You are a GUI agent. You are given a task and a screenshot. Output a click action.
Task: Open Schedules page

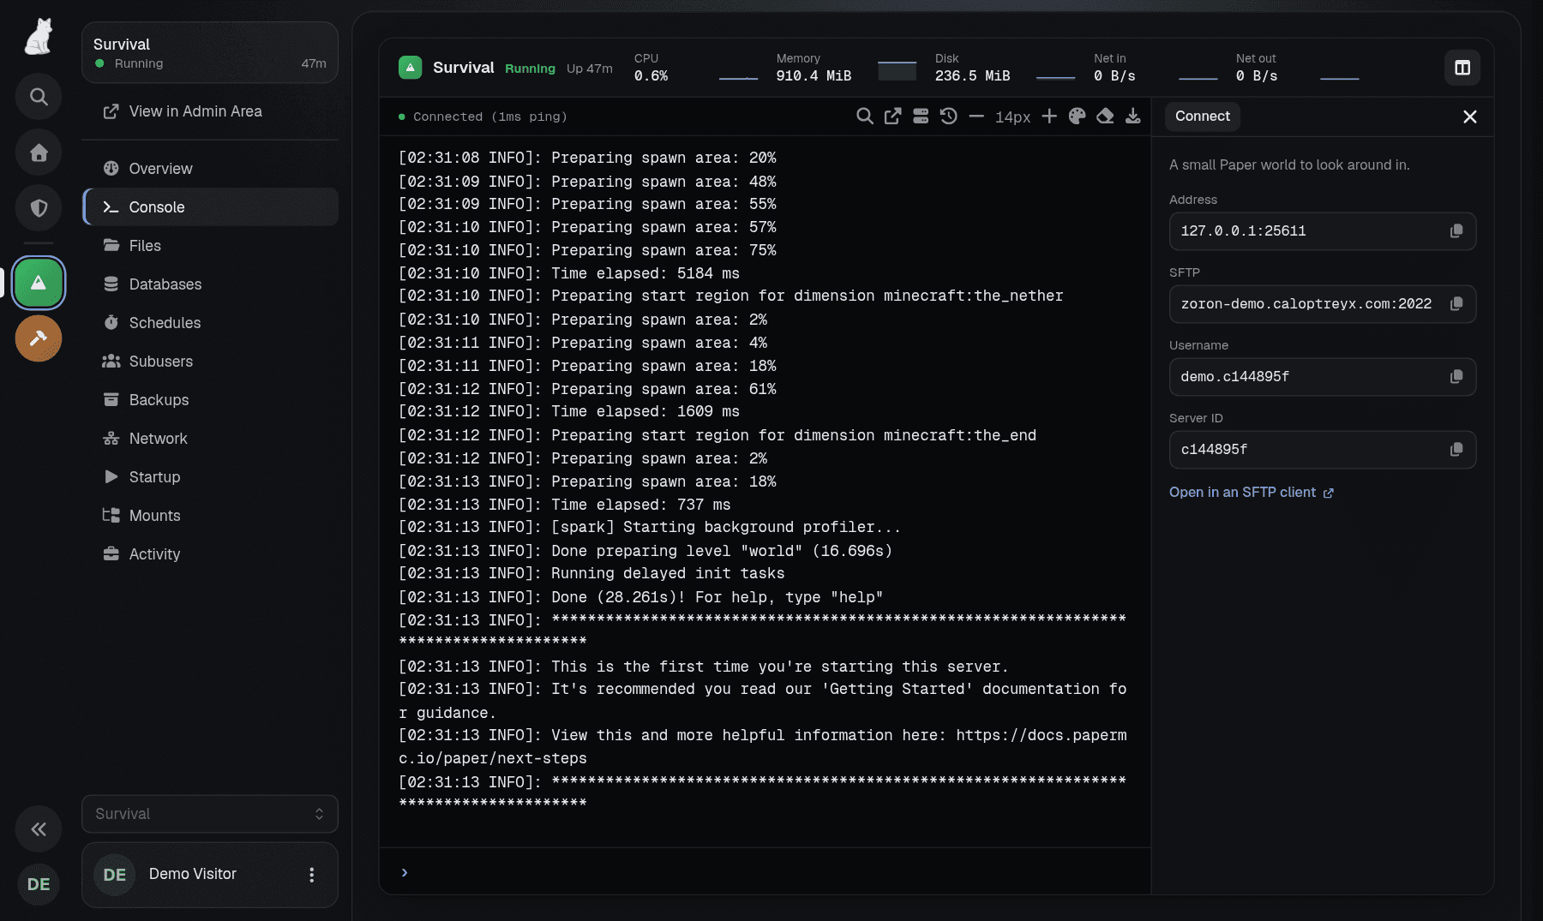click(x=210, y=323)
